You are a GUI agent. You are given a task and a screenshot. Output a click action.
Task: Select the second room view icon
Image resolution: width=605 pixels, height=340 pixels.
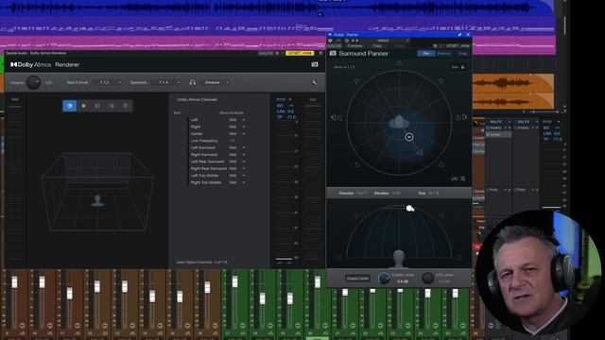pyautogui.click(x=83, y=106)
